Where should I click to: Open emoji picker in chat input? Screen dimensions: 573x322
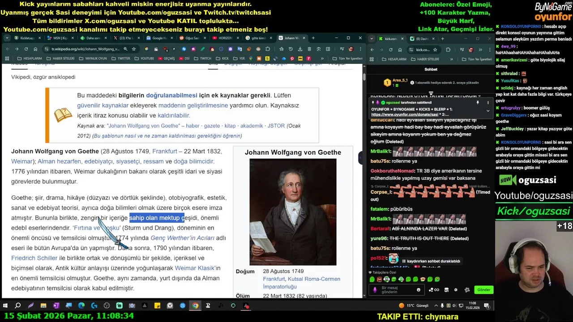(x=419, y=290)
